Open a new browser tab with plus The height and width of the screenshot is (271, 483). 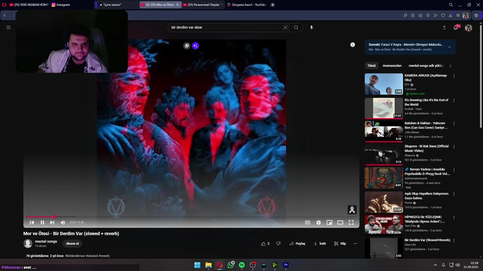pos(272,5)
